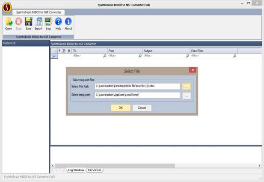Click the Folder List panel header

[x=26, y=43]
